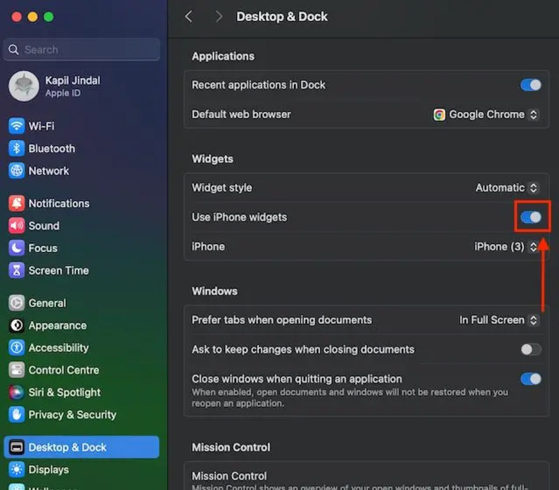Screen dimensions: 559x490
Task: Click the Widgets section heading
Action: (x=212, y=159)
